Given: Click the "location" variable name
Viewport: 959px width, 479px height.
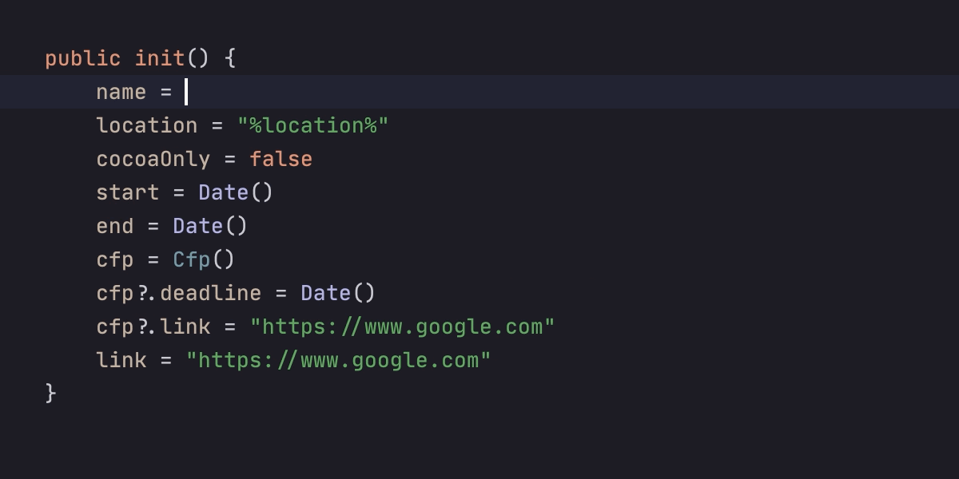Looking at the screenshot, I should click(146, 125).
